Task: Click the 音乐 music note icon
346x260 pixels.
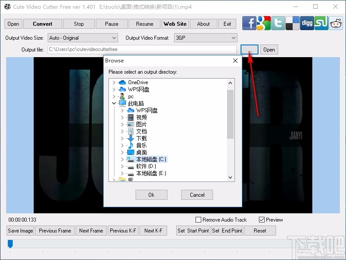Action: 131,145
